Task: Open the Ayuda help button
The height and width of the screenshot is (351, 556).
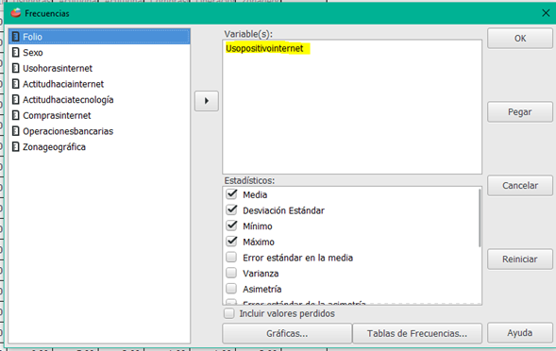Action: 520,333
